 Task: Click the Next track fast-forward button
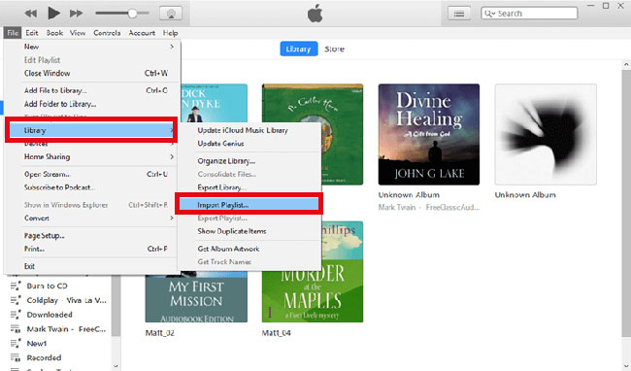[76, 14]
